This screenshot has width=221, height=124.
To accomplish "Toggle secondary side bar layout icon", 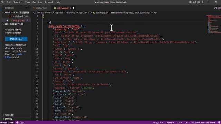I will coord(198,2).
